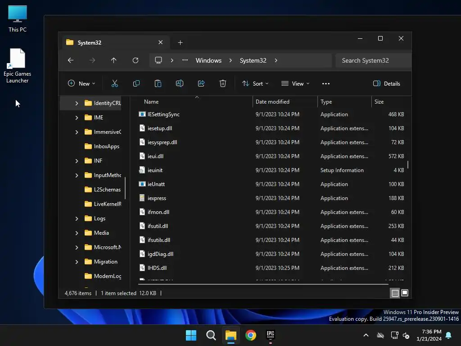Open Windows Start menu
Screen dimensions: 461x346
pyautogui.click(x=191, y=335)
